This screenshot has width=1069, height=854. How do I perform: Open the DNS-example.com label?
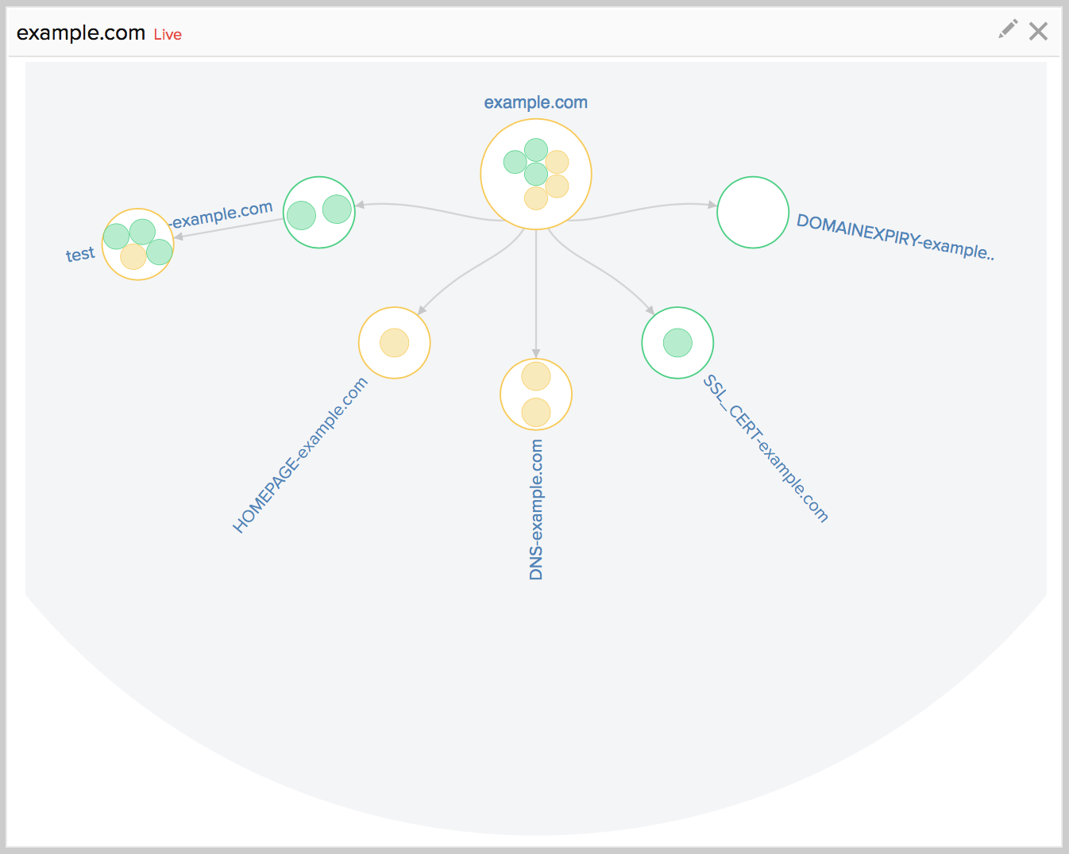click(x=536, y=510)
